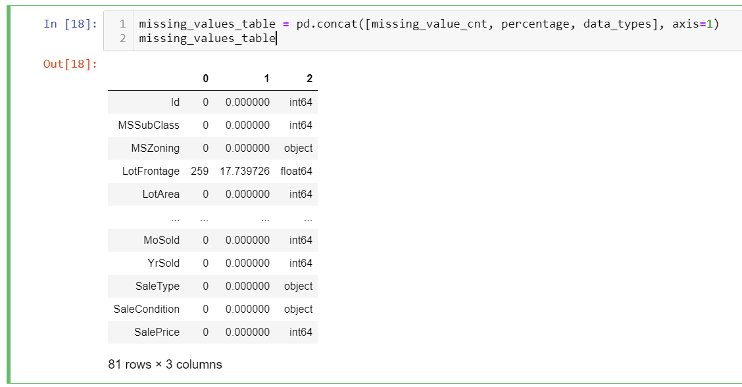Click the In [18] input prompt
Viewport: 742px width, 387px height.
pyautogui.click(x=70, y=24)
